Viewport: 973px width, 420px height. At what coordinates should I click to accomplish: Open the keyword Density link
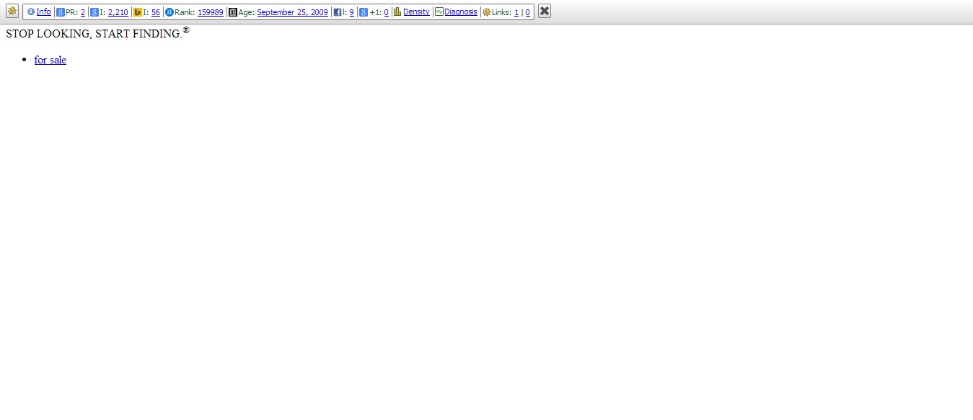[416, 12]
